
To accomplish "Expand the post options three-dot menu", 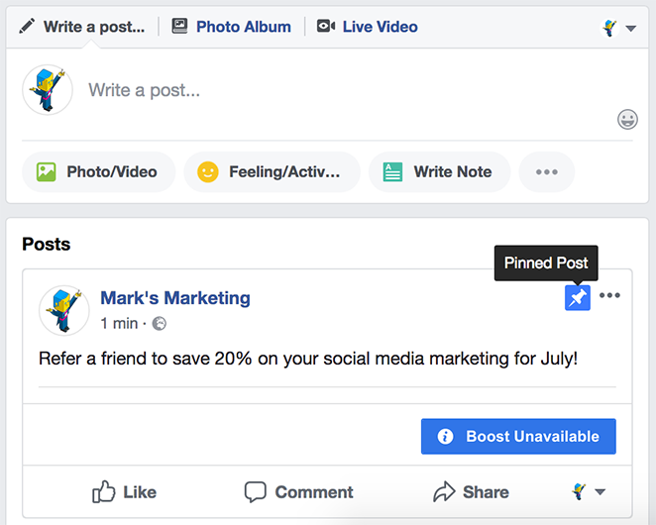I will (609, 295).
